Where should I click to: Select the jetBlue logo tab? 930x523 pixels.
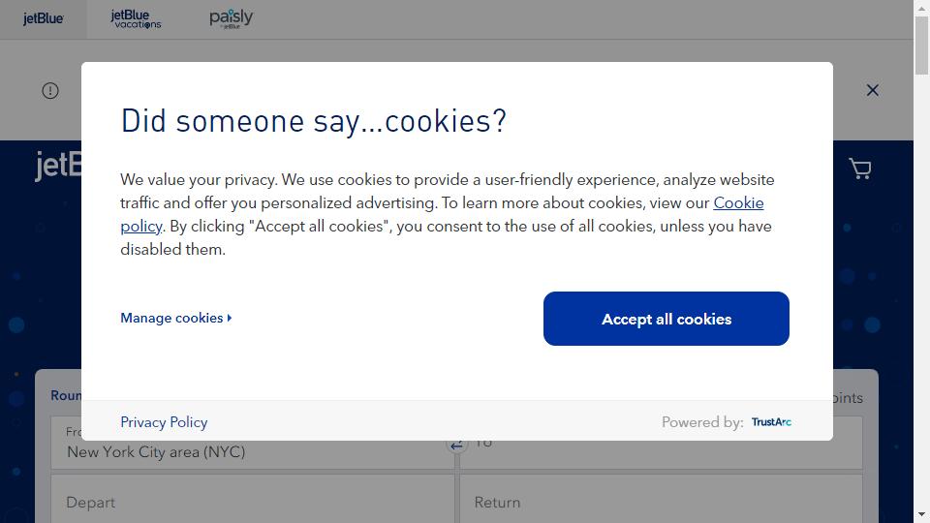44,19
